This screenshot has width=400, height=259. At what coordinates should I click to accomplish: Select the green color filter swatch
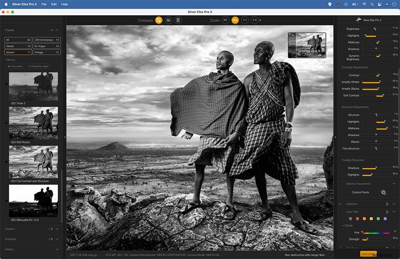[379, 218]
